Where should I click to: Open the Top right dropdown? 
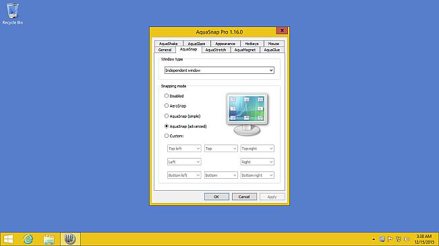point(258,149)
